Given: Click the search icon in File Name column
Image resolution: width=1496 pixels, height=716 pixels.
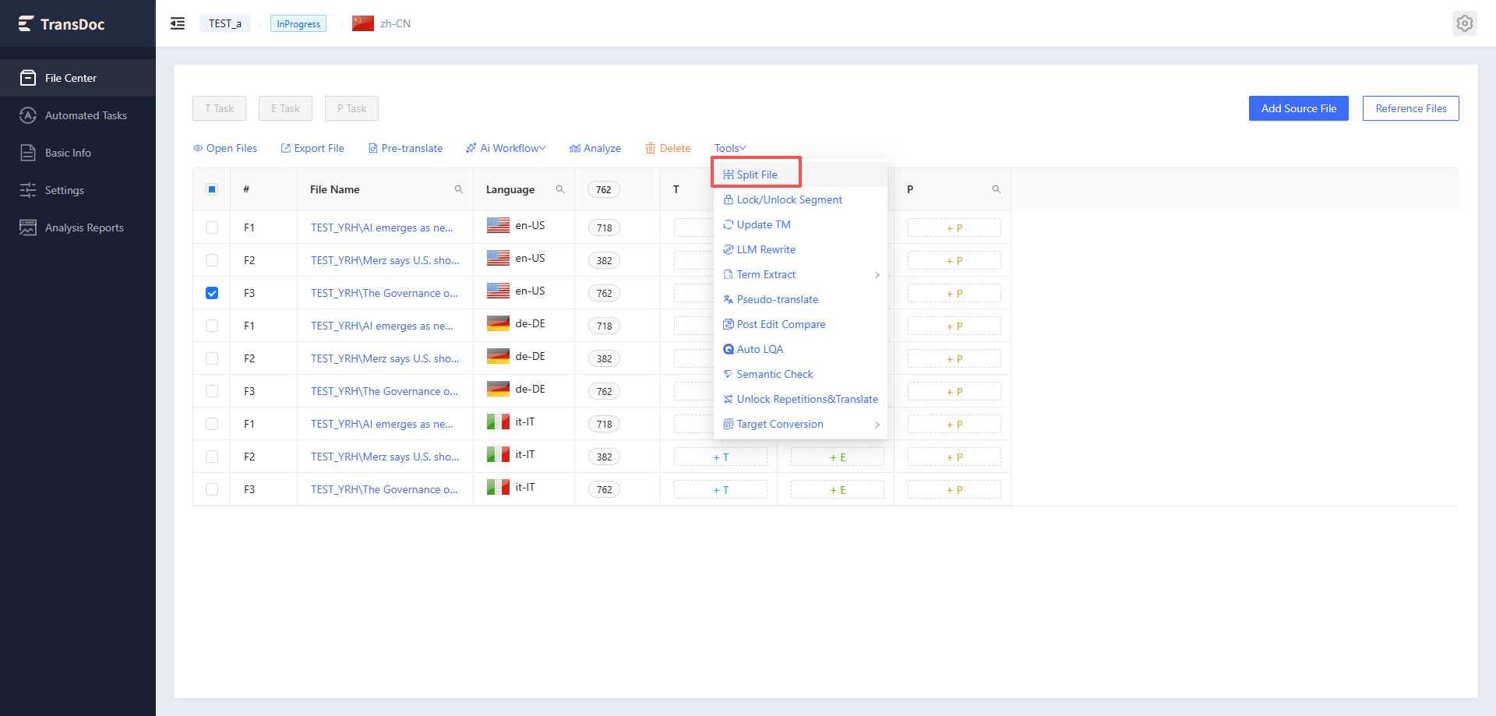Looking at the screenshot, I should tap(459, 189).
